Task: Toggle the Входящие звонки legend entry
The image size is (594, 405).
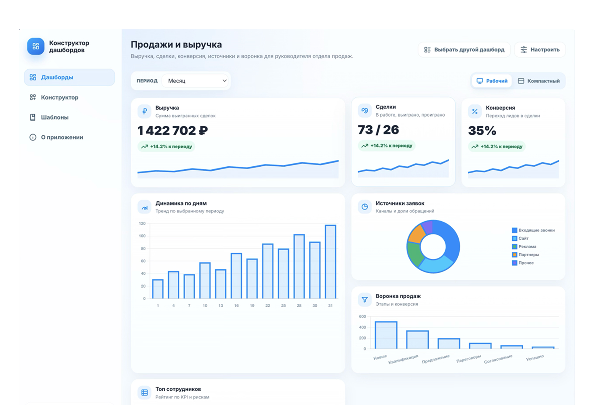Action: [533, 230]
